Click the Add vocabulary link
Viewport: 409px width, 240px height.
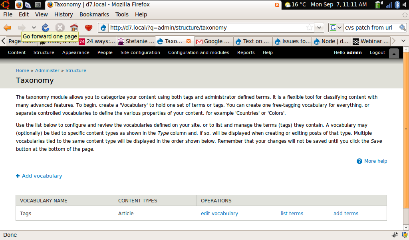[x=42, y=176]
